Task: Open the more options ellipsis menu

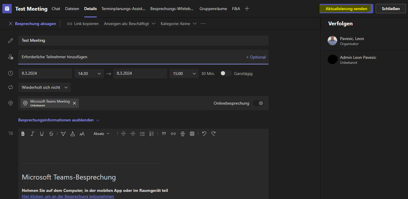Action: pos(203,24)
